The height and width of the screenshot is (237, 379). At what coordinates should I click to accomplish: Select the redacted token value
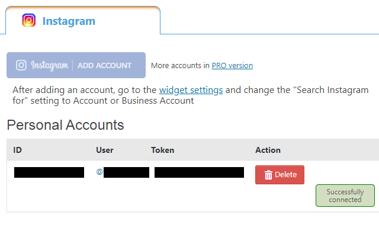(x=199, y=172)
